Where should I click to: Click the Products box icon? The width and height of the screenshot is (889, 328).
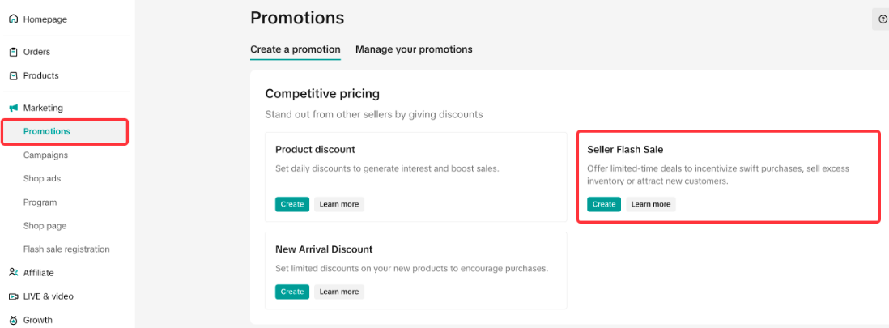point(13,75)
